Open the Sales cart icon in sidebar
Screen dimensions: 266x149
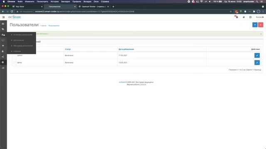point(3,46)
